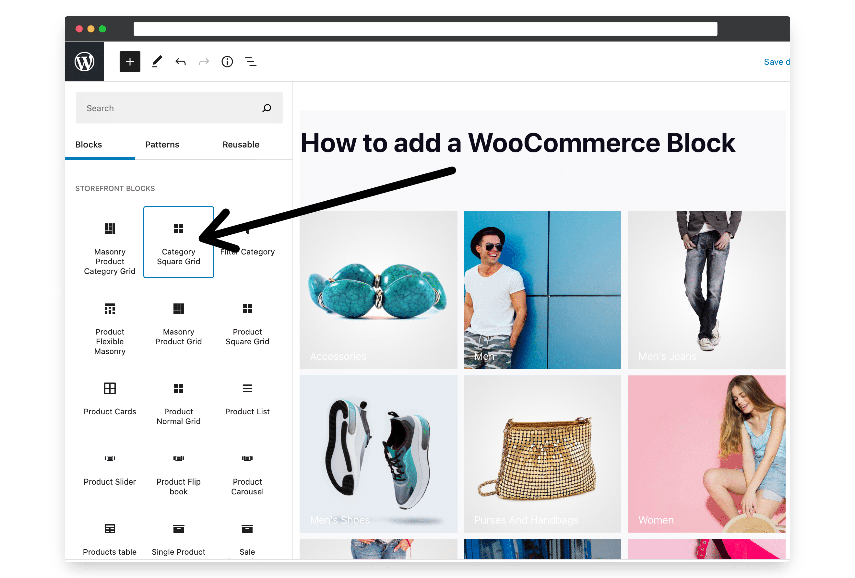Insert the Product List block
855x578 pixels.
click(247, 399)
